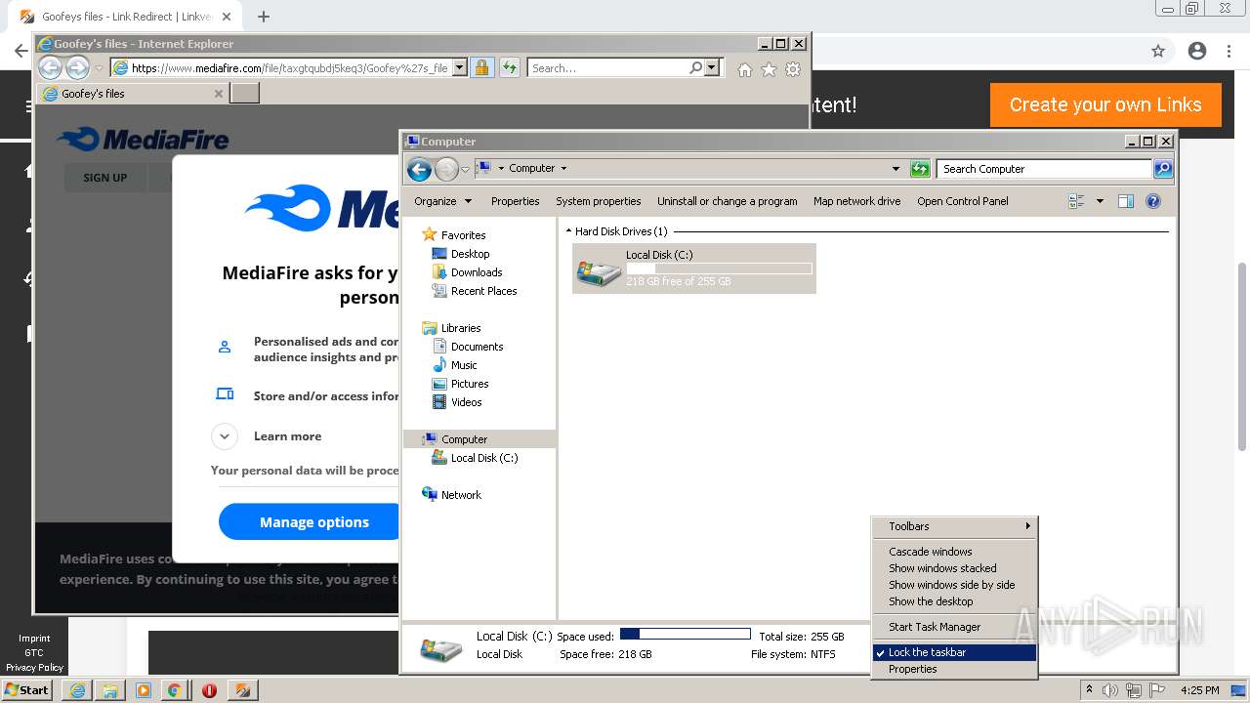Viewport: 1250px width, 703px height.
Task: Click the volume icon in system tray
Action: coord(1109,690)
